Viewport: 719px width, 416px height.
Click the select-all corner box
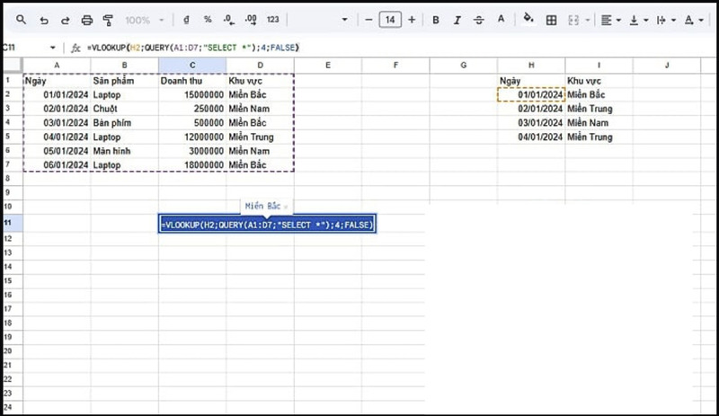click(13, 65)
